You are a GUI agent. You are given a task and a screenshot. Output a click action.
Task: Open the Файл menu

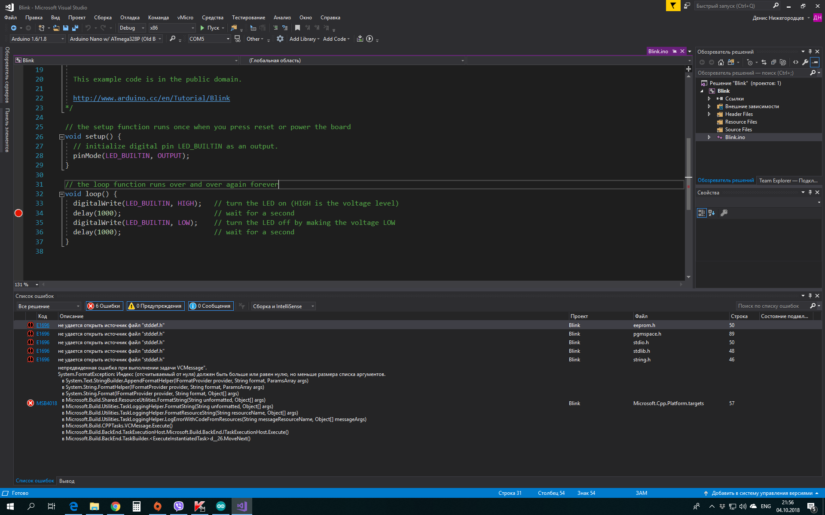pos(10,18)
